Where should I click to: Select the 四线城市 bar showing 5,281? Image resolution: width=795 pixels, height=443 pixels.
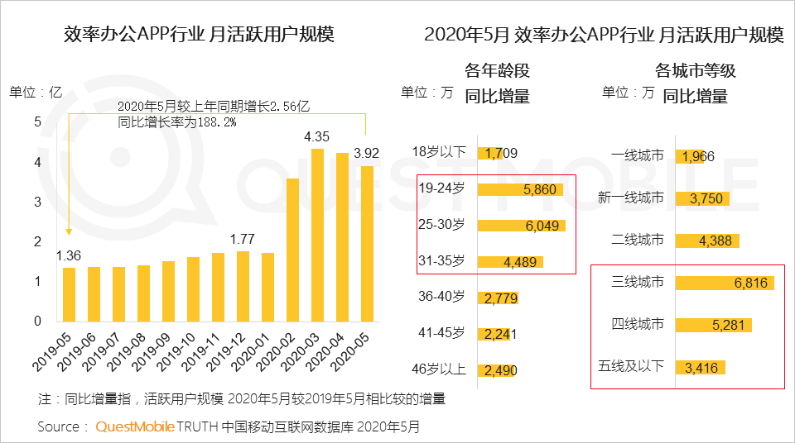(714, 324)
